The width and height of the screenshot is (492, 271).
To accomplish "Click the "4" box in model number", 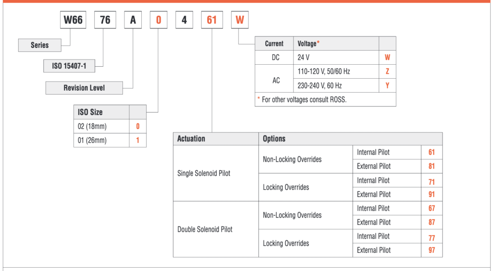I will click(185, 20).
